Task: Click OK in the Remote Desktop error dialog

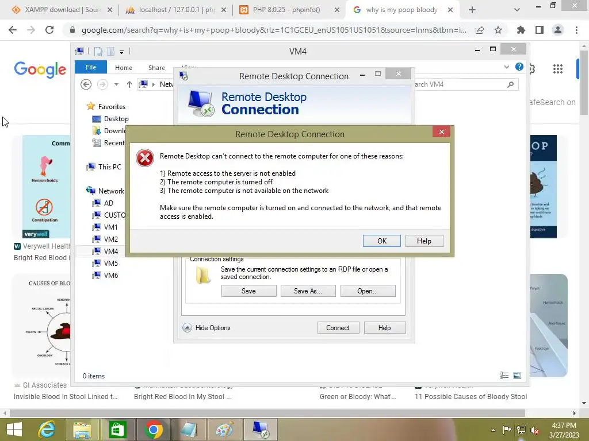Action: pos(382,241)
